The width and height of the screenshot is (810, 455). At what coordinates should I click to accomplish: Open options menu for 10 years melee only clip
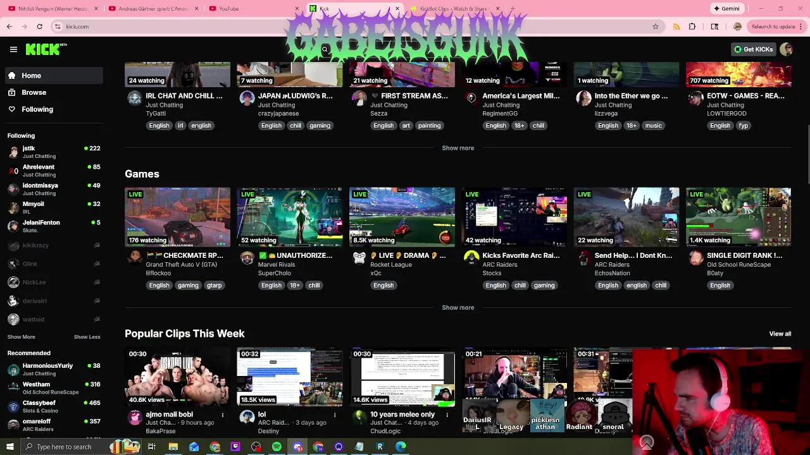point(447,415)
